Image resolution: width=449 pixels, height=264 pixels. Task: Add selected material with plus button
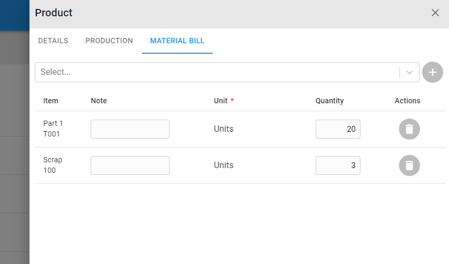(432, 72)
